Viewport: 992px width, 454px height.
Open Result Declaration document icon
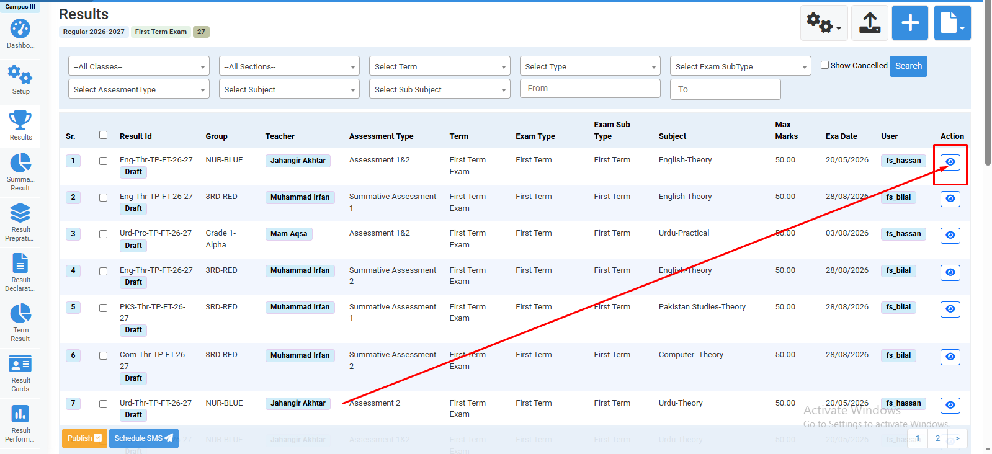(20, 264)
